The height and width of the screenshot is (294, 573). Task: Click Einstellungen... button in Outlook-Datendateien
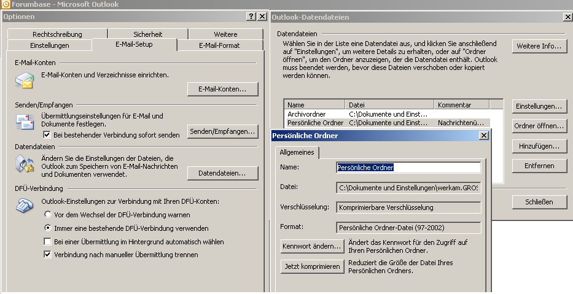point(539,106)
